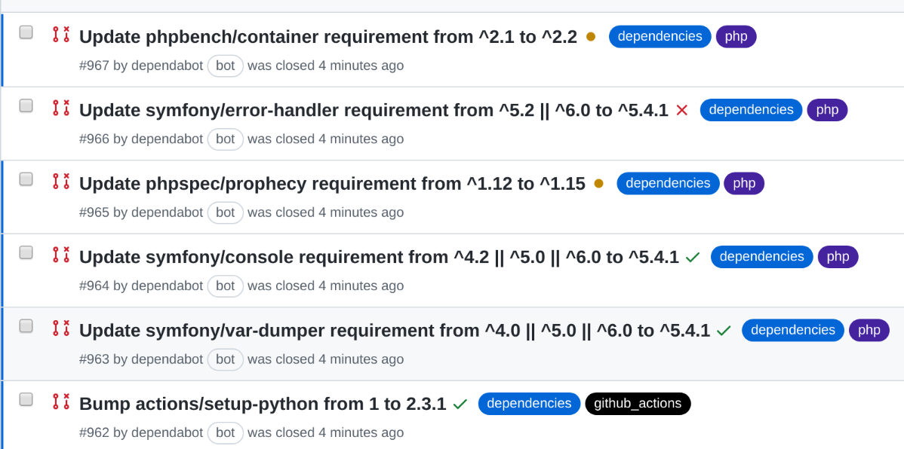Click the dependencies label on PR #963
The width and height of the screenshot is (904, 449).
click(792, 330)
